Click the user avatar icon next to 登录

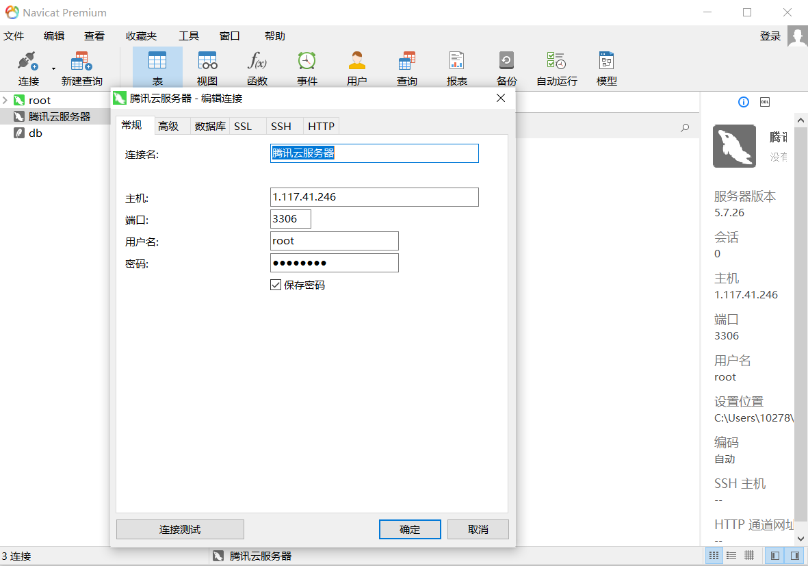click(797, 36)
